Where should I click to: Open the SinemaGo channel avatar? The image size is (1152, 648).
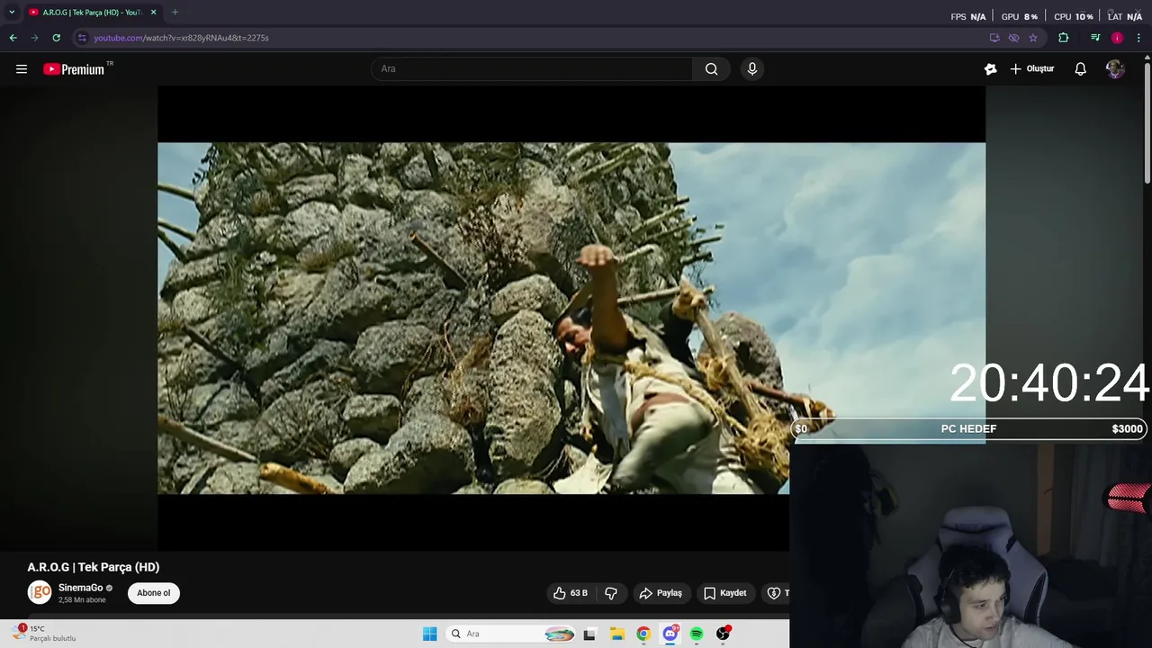pyautogui.click(x=40, y=592)
